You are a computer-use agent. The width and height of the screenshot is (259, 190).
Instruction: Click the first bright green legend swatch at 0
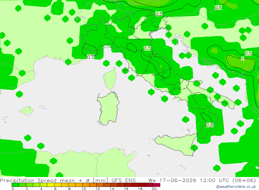pos(15,185)
